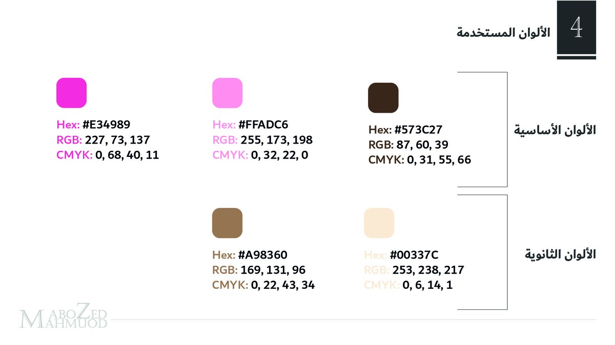Click CMYK value 0, 22, 43, 34

[282, 285]
